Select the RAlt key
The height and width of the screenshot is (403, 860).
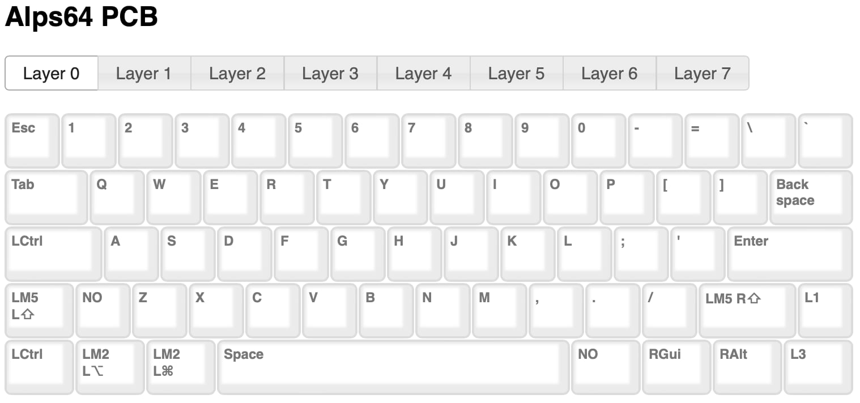click(x=747, y=367)
